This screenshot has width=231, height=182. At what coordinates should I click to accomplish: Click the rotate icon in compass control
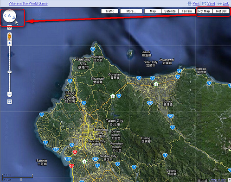[x=10, y=16]
